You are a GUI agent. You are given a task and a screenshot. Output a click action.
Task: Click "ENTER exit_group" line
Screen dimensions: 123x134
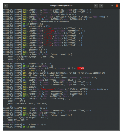click(x=28, y=66)
